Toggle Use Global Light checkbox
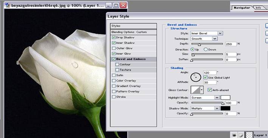The height and width of the screenshot is (138, 268). 206,78
